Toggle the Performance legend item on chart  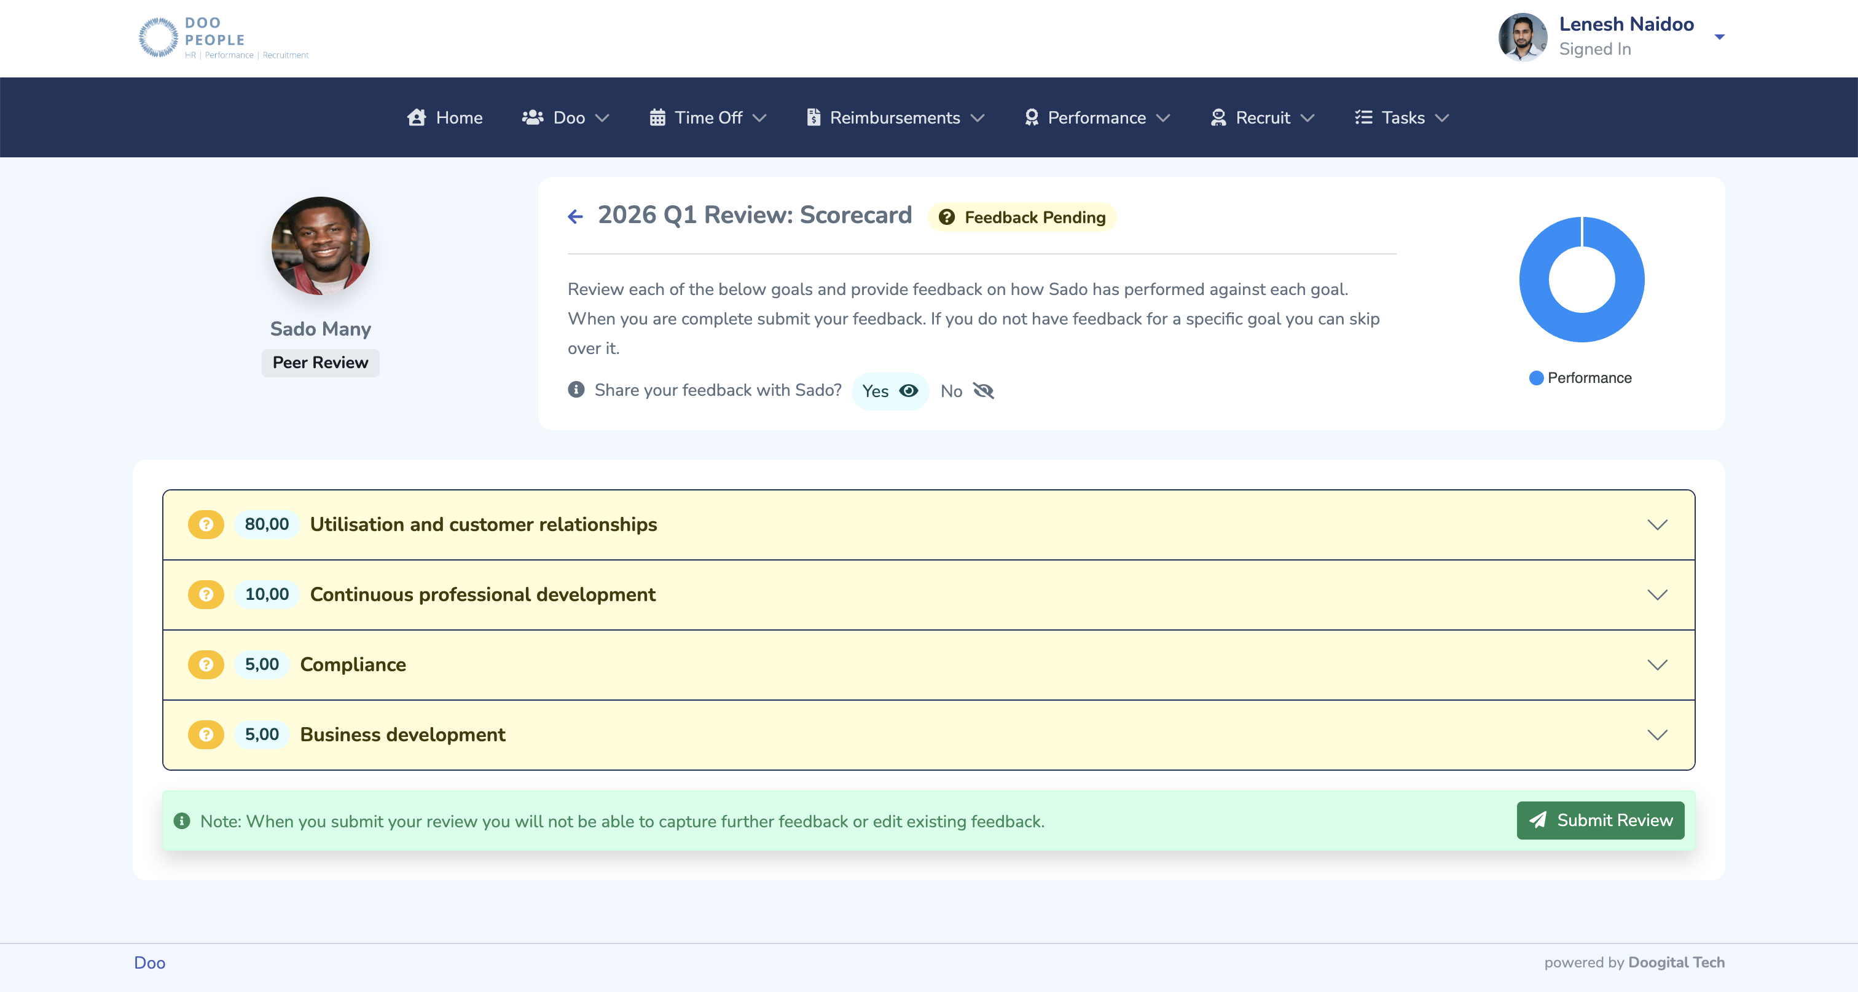[1580, 378]
